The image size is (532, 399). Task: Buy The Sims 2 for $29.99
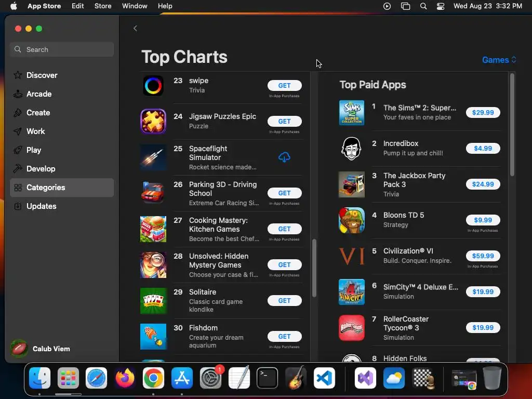483,113
